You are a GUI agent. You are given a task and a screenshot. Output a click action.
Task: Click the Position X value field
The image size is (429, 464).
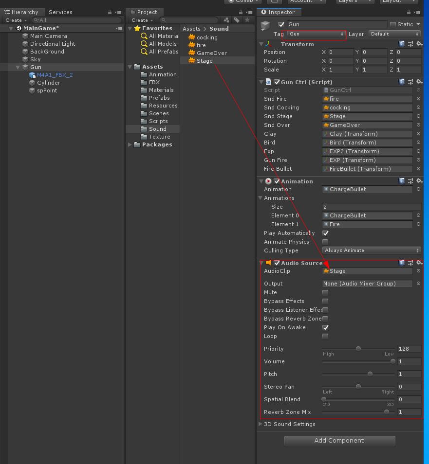[x=341, y=52]
